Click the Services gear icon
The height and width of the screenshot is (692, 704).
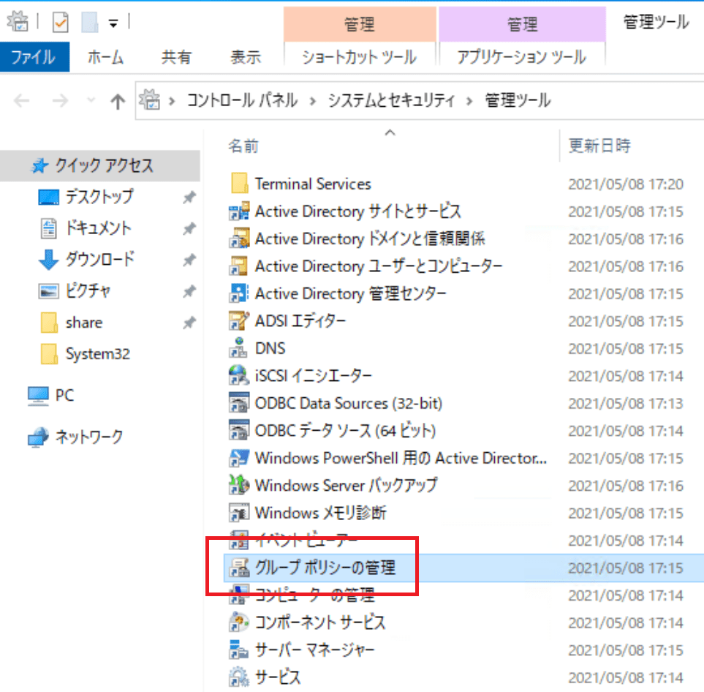tap(239, 677)
